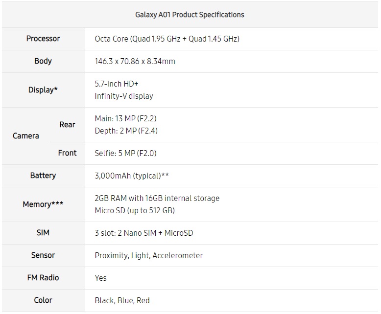Click the Black, Blue, Red color value
381x314 pixels.
tap(122, 300)
